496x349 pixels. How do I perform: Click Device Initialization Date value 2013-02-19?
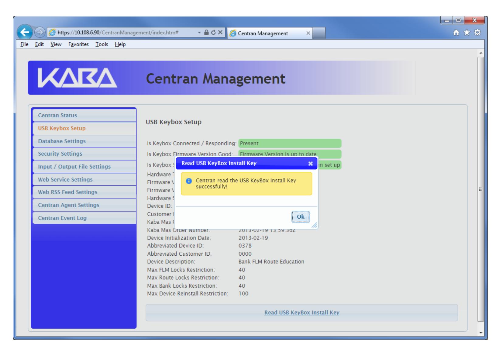click(x=253, y=238)
